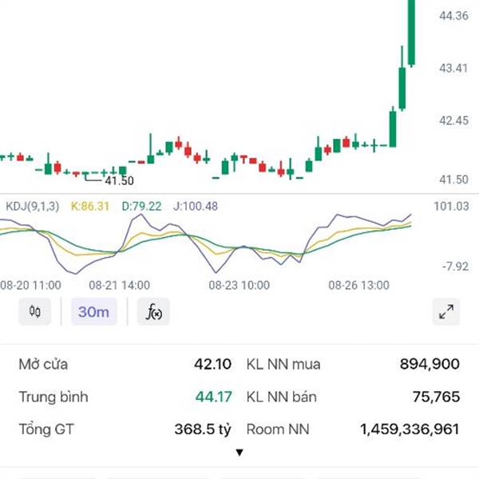479x479 pixels.
Task: Select the 41.50 price axis label on the right
Action: pos(453,180)
